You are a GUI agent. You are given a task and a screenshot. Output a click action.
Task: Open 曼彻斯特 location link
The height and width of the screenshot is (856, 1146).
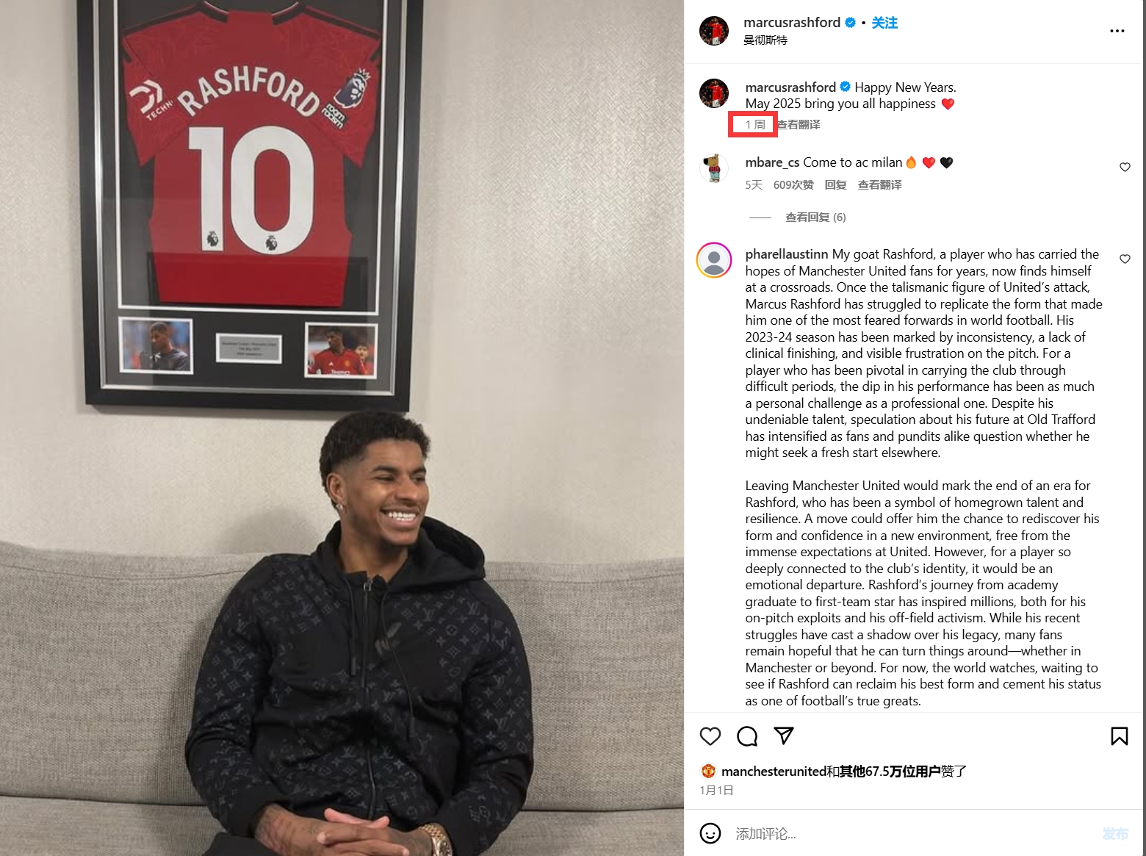tap(765, 40)
